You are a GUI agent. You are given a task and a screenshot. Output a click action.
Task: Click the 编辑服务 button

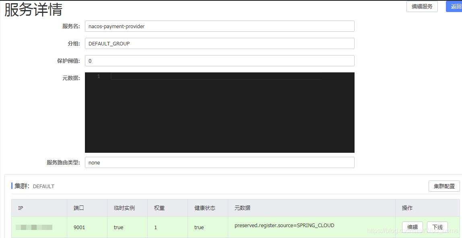(x=422, y=6)
